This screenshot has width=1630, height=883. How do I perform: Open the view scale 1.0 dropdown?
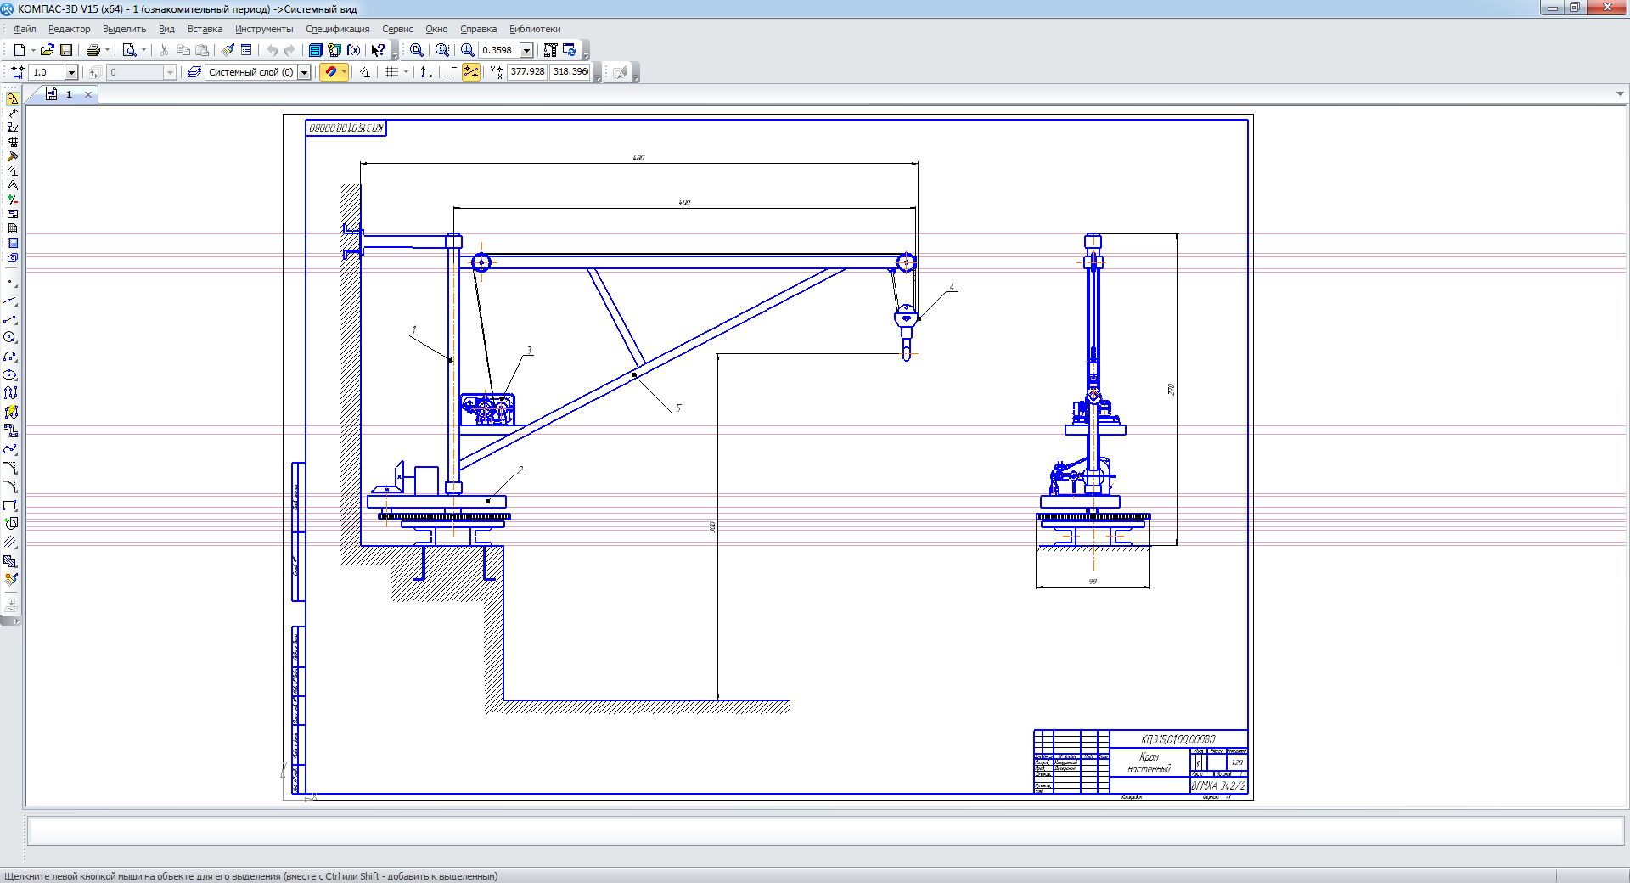click(71, 72)
